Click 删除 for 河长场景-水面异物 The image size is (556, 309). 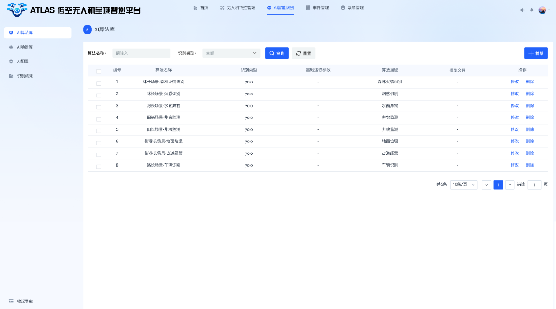point(530,106)
